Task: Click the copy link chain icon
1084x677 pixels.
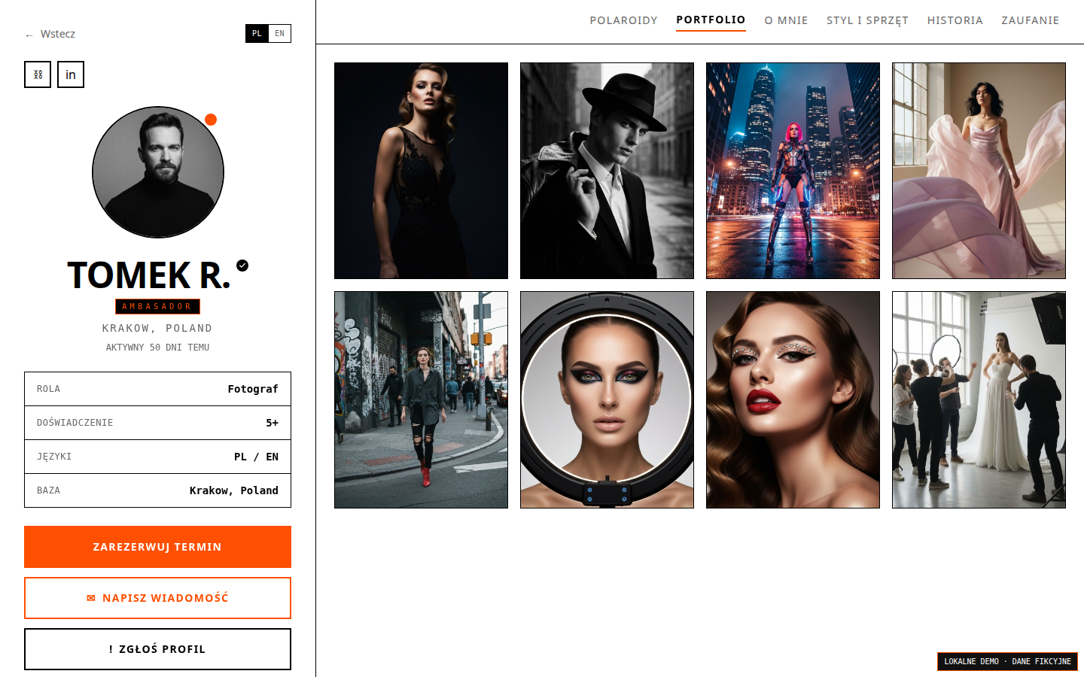Action: pyautogui.click(x=38, y=74)
